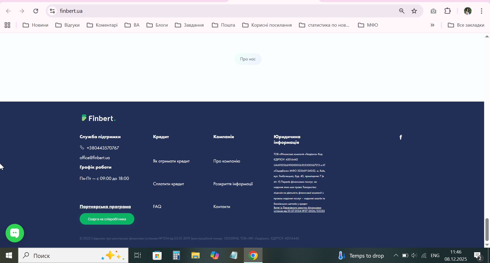Image resolution: width=490 pixels, height=263 pixels.
Task: Open the green chat widget bubble
Action: [15, 233]
